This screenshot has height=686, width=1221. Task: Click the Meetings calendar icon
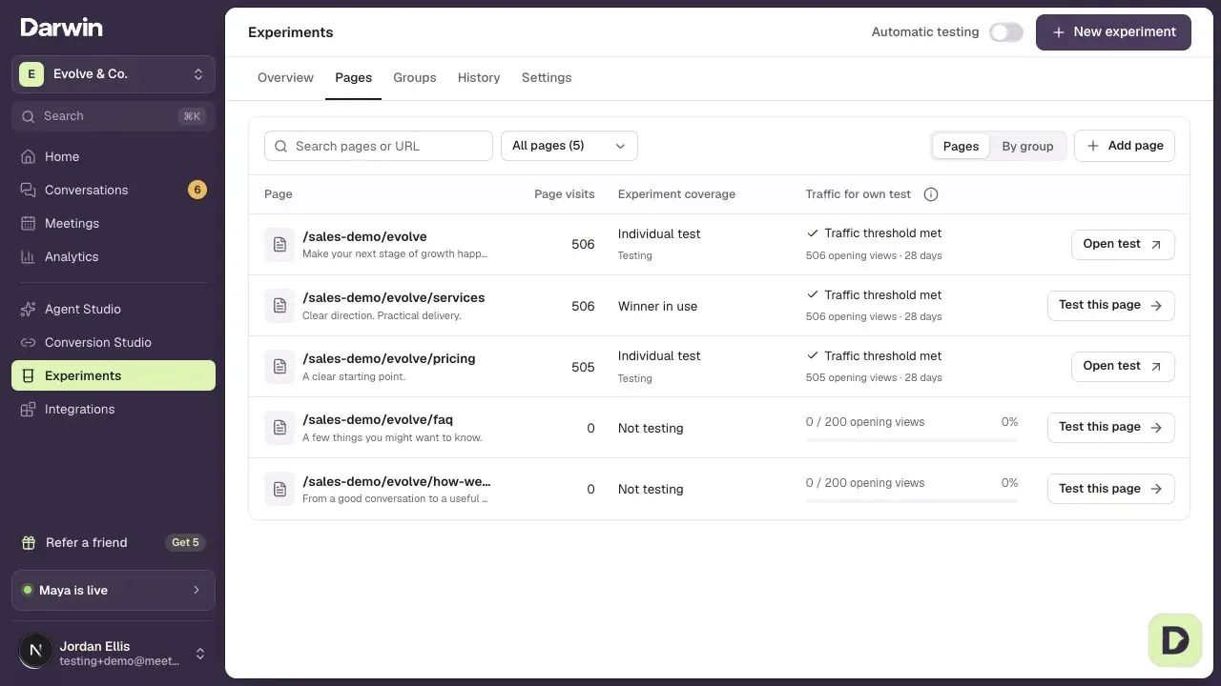[29, 223]
